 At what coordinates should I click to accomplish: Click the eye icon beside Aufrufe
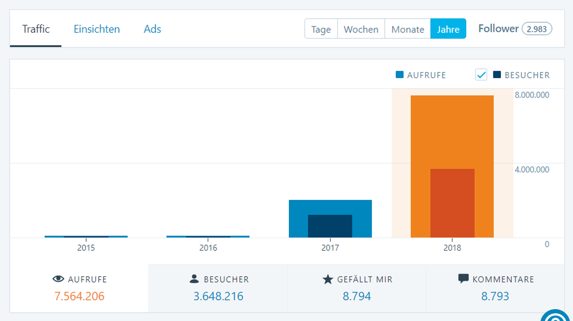pos(58,279)
